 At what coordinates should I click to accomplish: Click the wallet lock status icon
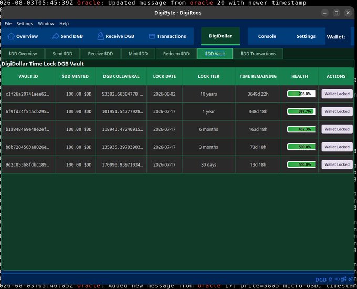[x=330, y=279]
